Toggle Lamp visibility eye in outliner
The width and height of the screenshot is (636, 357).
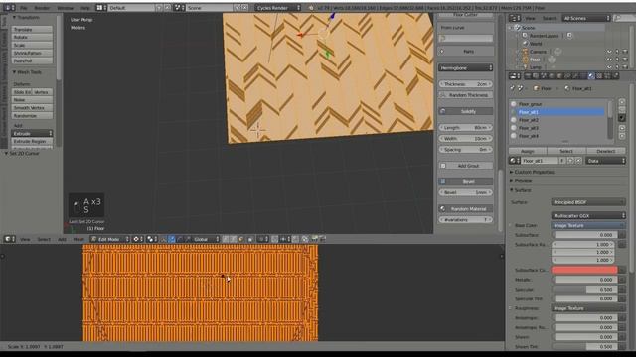(609, 66)
